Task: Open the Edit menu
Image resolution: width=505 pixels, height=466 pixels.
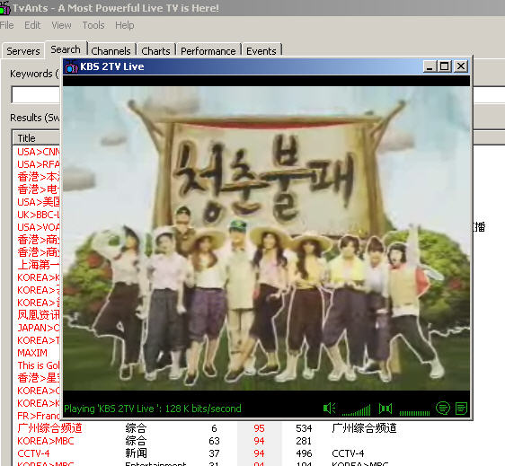Action: click(x=32, y=25)
